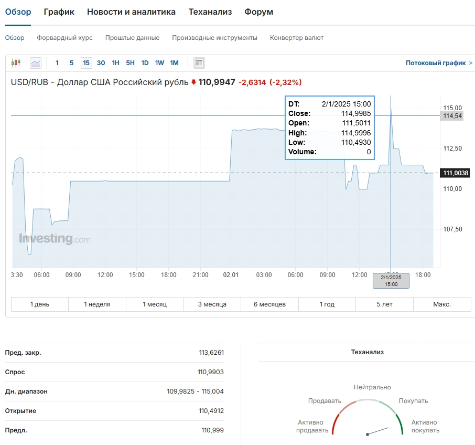Select the 1M interval
This screenshot has height=445, width=475.
click(174, 63)
